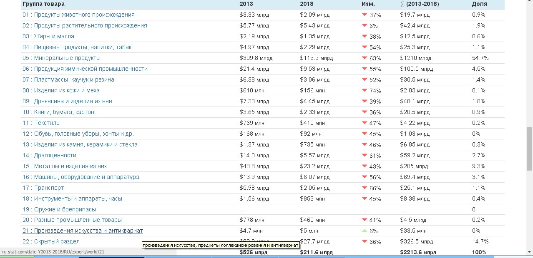The height and width of the screenshot is (258, 533).
Task: Click red down arrow for Жиры и масла
Action: [364, 36]
